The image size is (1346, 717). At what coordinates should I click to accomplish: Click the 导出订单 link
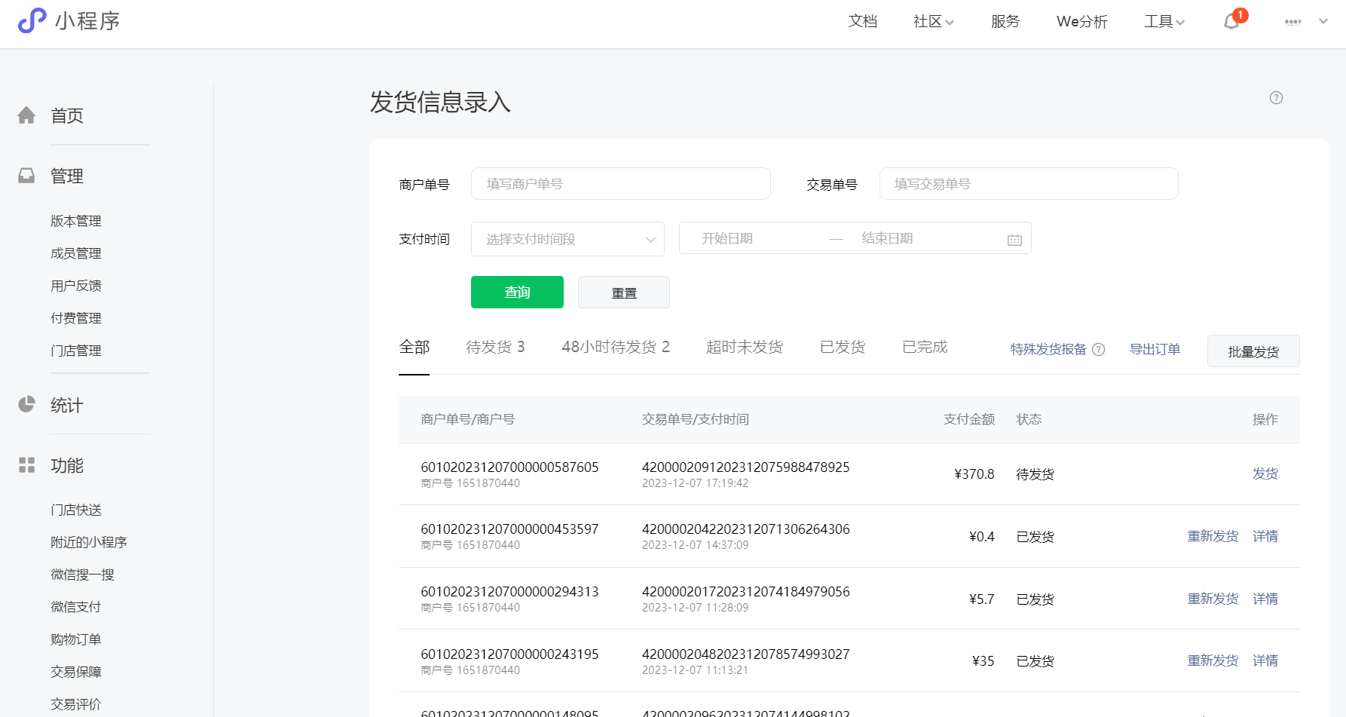1155,349
